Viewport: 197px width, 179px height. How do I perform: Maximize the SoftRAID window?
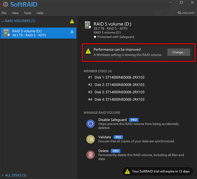tap(181, 2)
